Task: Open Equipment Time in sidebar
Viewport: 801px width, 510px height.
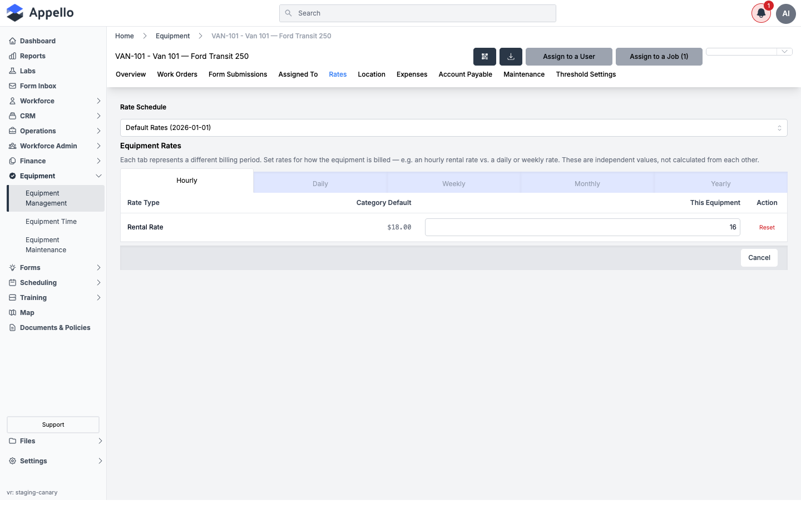Action: 51,222
